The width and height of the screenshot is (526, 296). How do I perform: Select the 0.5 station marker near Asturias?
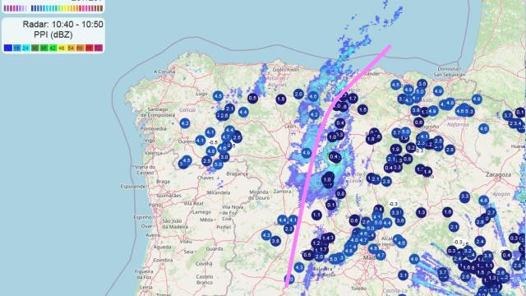[252, 99]
